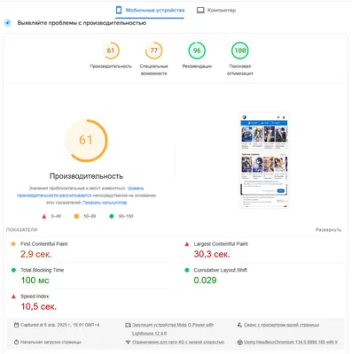Click the blue icon beside Выявляйте проблемы
Viewport: 352px width, 354px height.
point(8,23)
